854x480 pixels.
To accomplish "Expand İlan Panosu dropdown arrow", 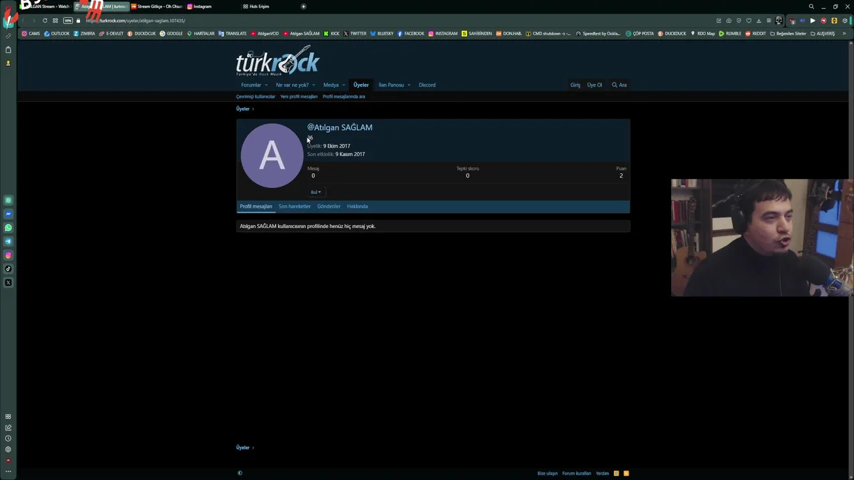I will point(409,85).
